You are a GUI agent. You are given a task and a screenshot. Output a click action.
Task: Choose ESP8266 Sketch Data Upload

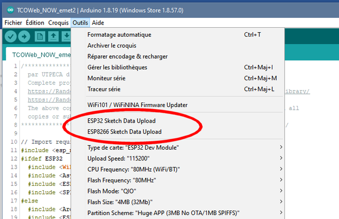(x=124, y=131)
